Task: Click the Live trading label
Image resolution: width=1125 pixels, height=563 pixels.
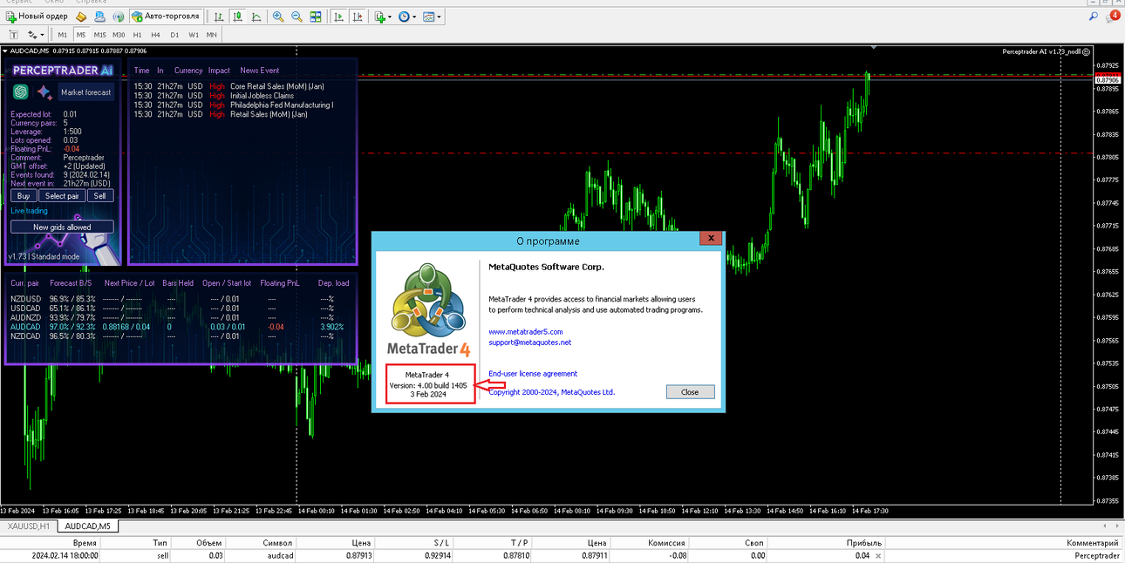Action: click(30, 211)
